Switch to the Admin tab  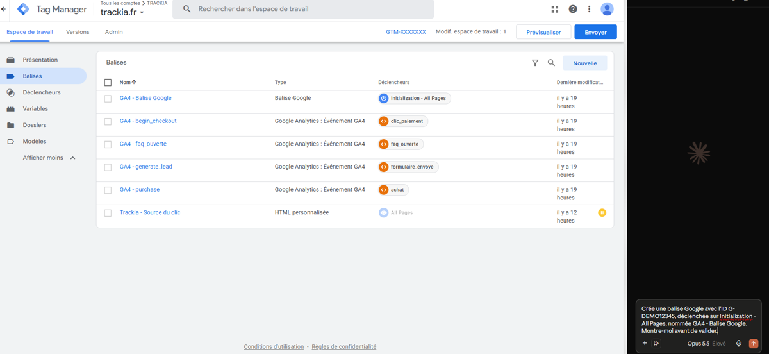click(x=113, y=32)
